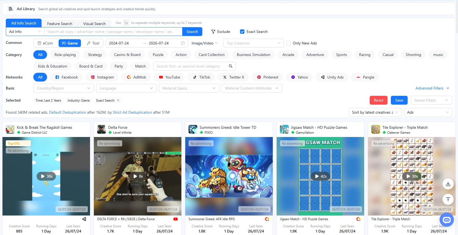Viewport: 458px width, 235px height.
Task: Enable the Only New Ads checkbox
Action: [x=288, y=43]
